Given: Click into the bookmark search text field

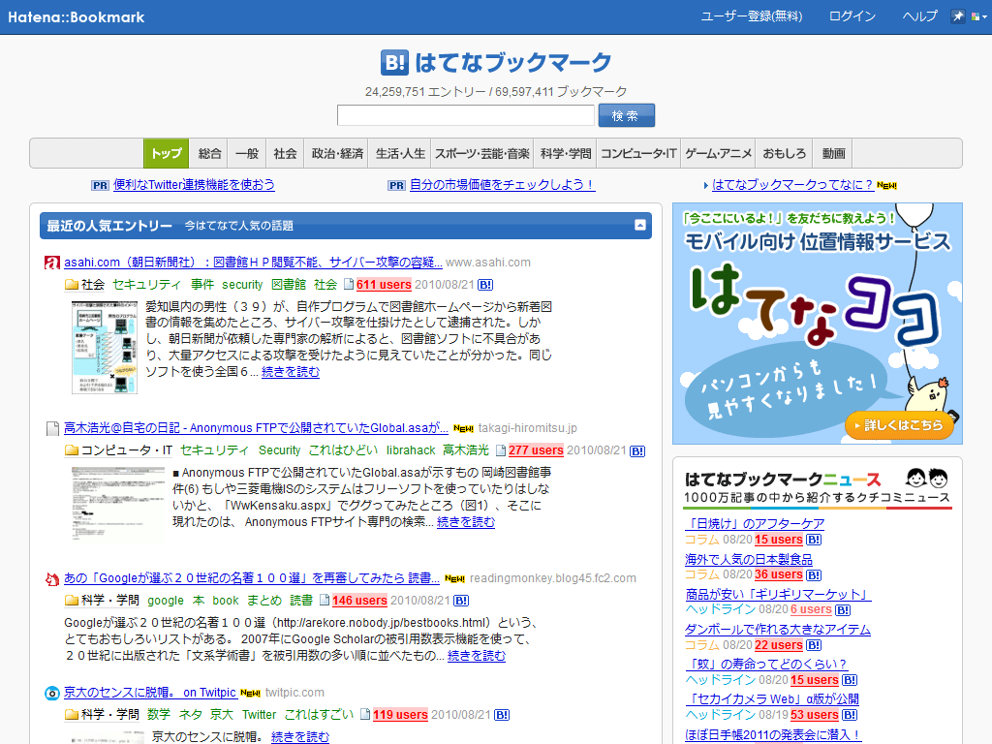Looking at the screenshot, I should tap(465, 115).
